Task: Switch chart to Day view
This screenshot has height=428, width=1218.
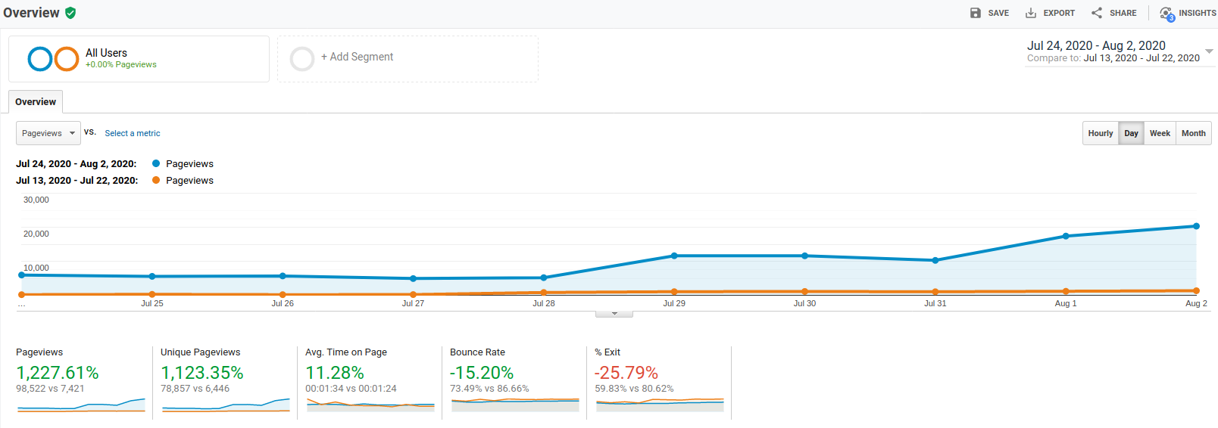Action: point(1131,133)
